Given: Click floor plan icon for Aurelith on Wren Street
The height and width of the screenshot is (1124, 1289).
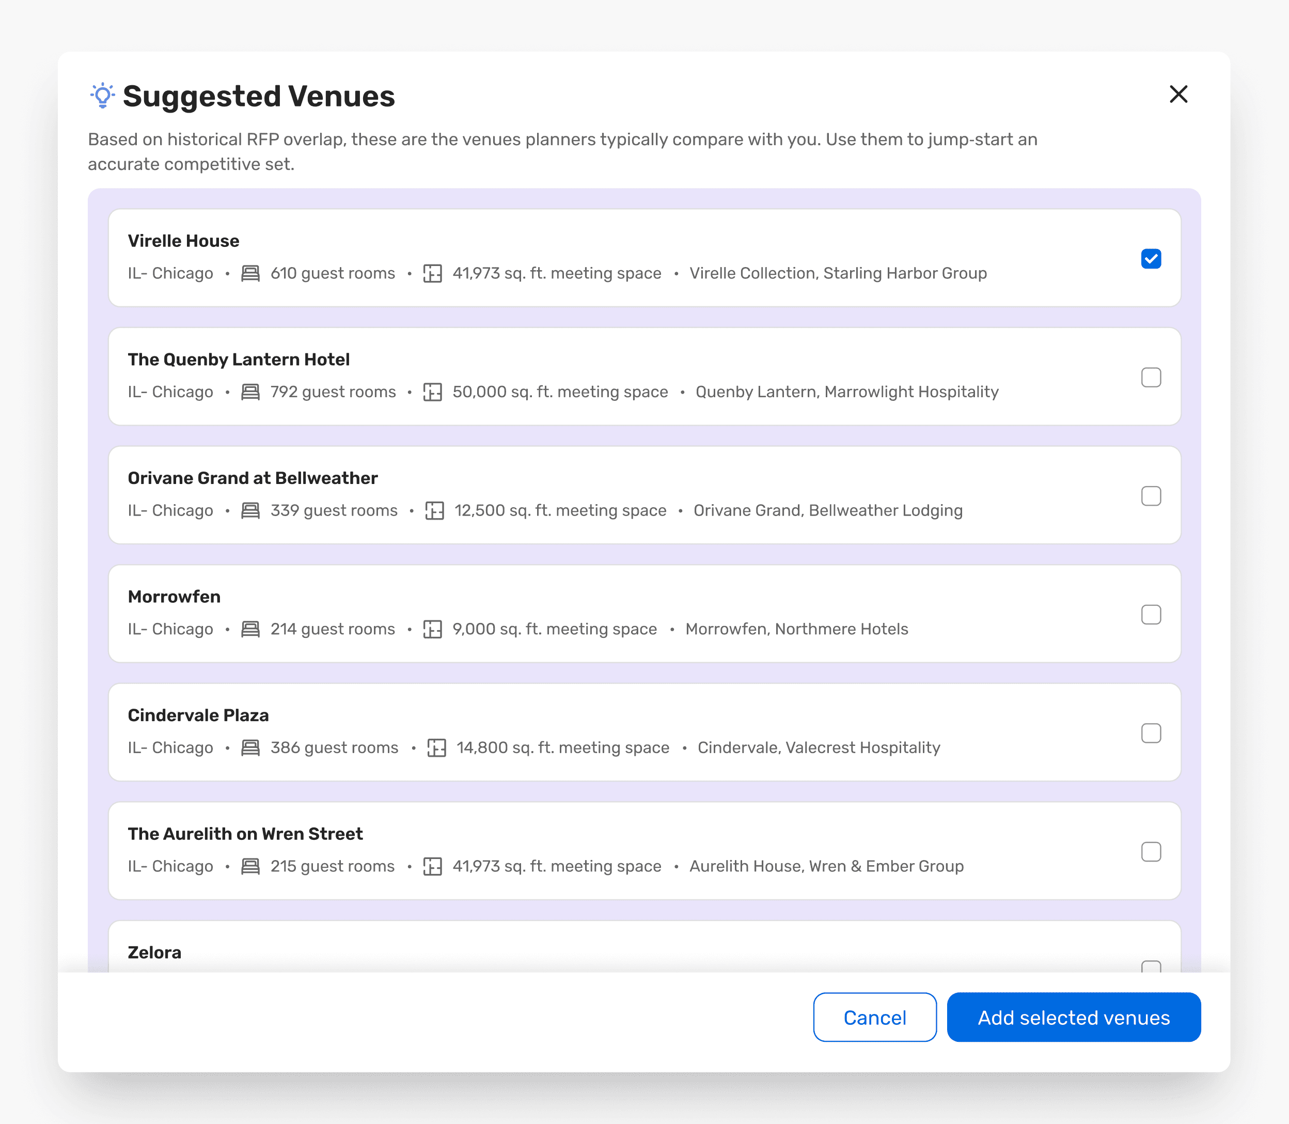Looking at the screenshot, I should pos(433,866).
